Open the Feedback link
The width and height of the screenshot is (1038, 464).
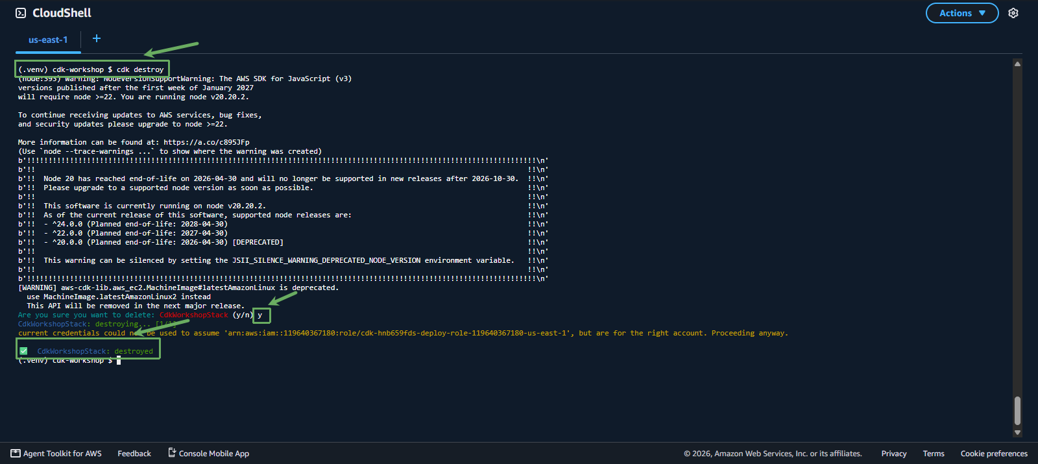pos(134,454)
